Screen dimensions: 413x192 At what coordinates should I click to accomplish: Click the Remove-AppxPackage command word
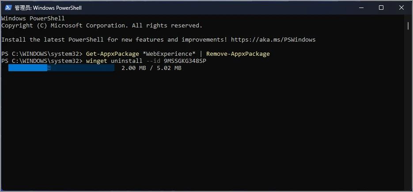click(x=238, y=54)
